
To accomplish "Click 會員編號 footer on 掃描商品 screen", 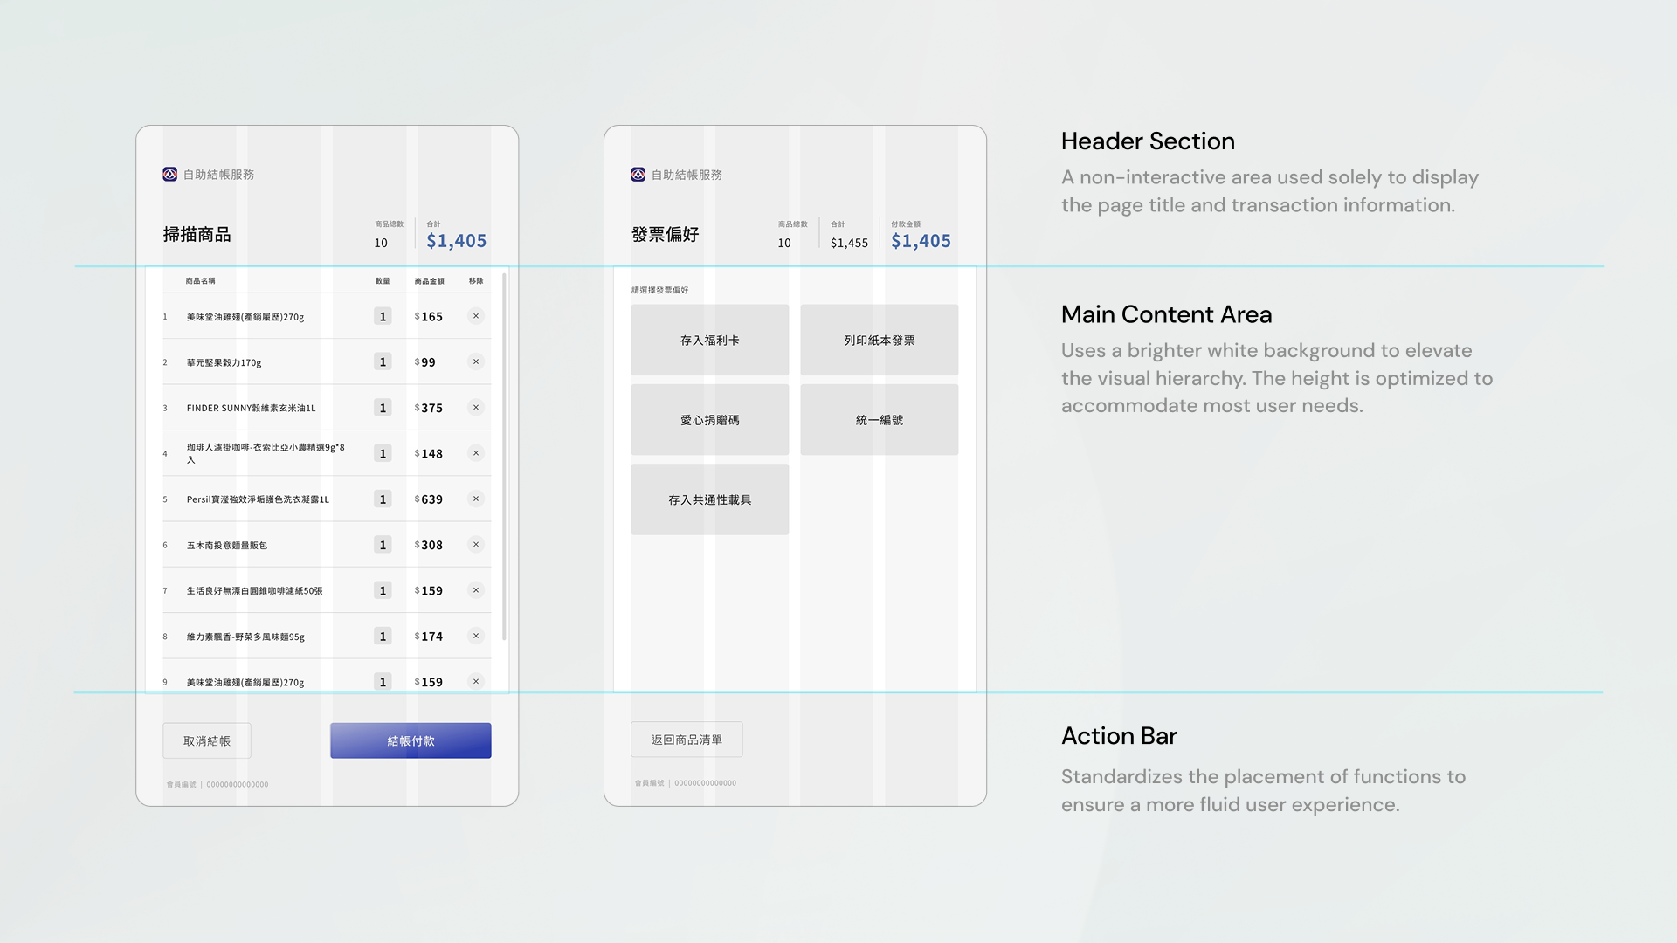I will [x=217, y=784].
